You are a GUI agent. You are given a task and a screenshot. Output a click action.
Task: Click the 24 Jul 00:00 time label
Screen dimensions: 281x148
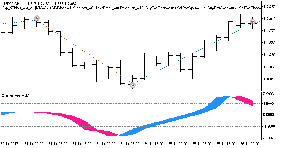point(106,144)
